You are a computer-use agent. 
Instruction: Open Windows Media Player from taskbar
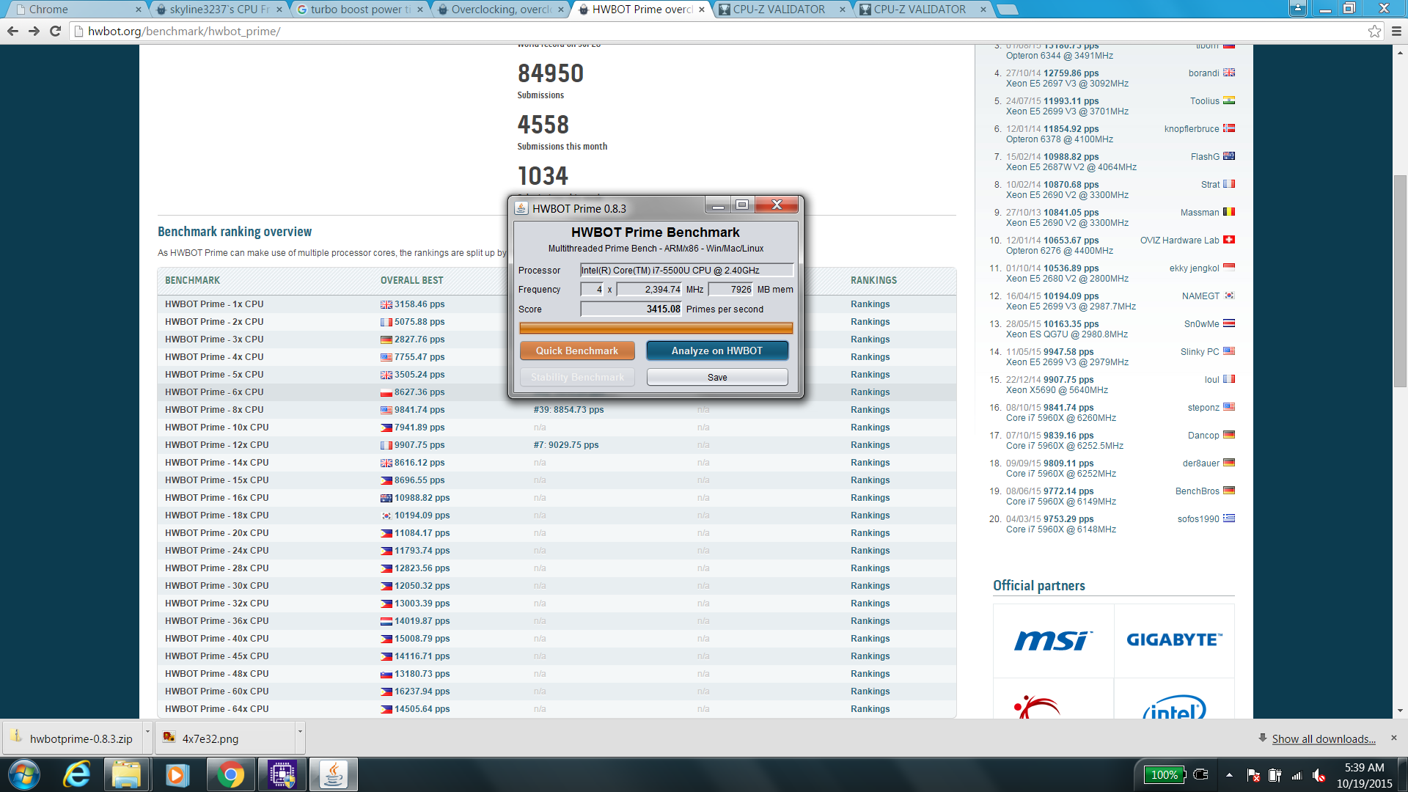[x=177, y=774]
